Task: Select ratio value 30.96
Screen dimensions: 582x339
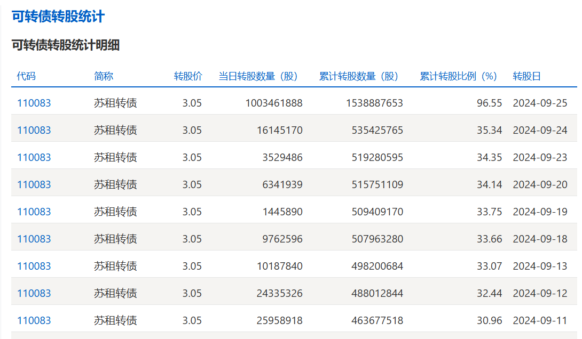Action: coord(490,320)
